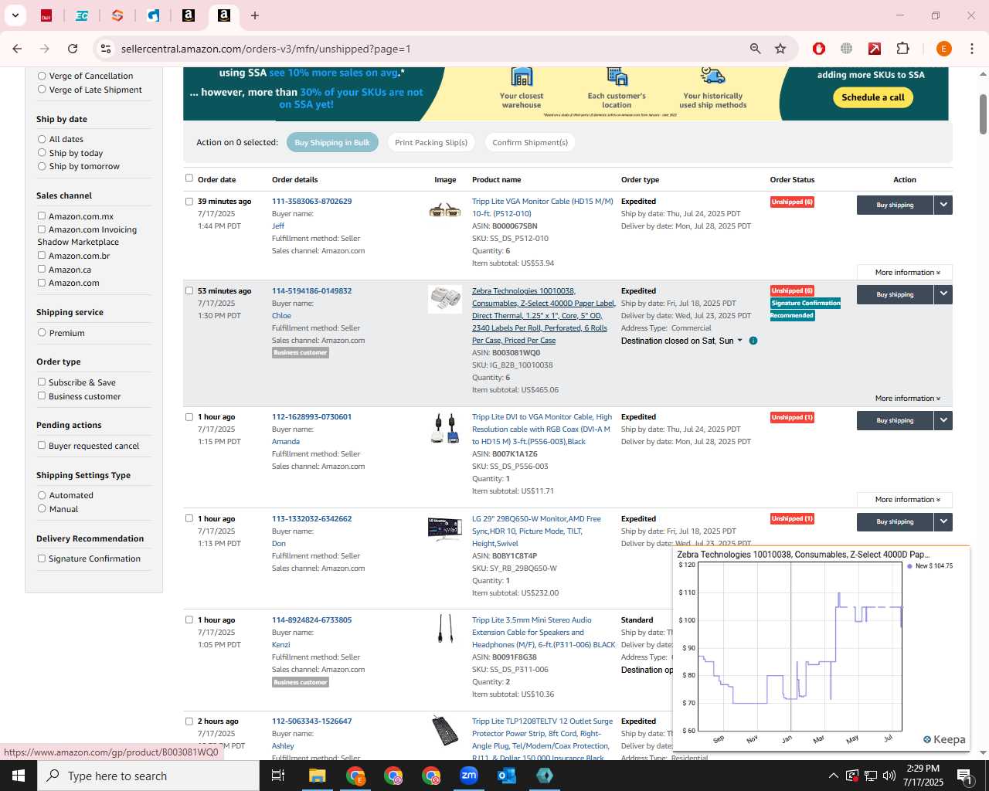The width and height of the screenshot is (989, 791).
Task: Switch to the blue logo fourth tab
Action: pos(153,15)
